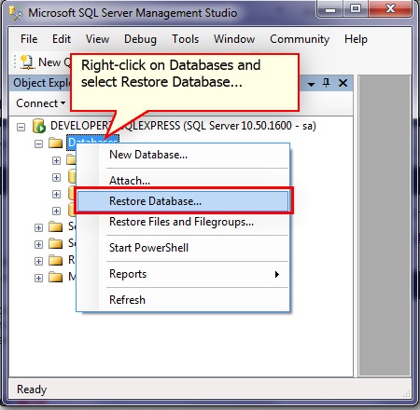
Task: Open the View menu
Action: click(x=97, y=39)
